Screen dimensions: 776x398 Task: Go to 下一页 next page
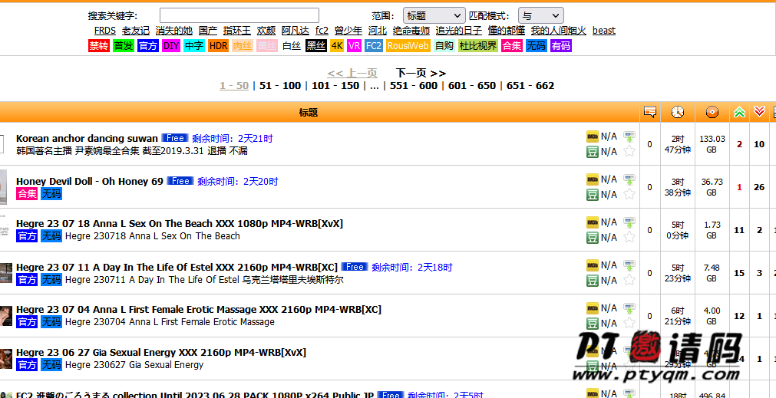coord(421,73)
